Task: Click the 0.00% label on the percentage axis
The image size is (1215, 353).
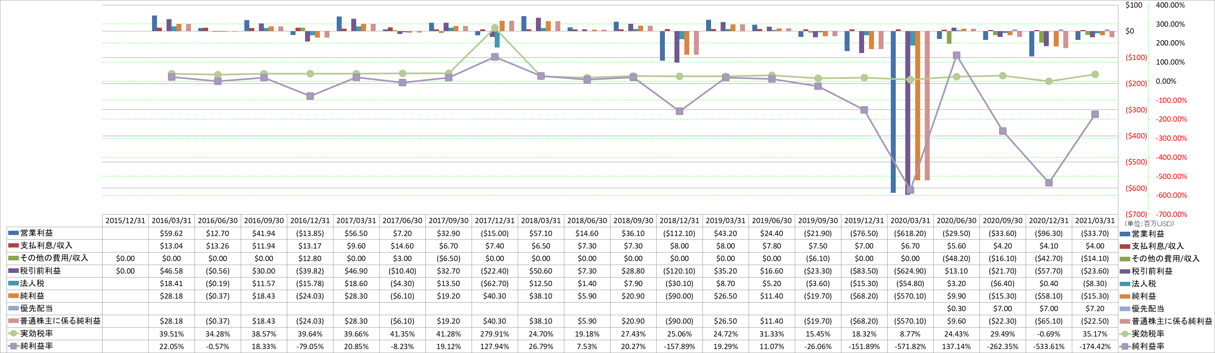Action: click(1166, 81)
